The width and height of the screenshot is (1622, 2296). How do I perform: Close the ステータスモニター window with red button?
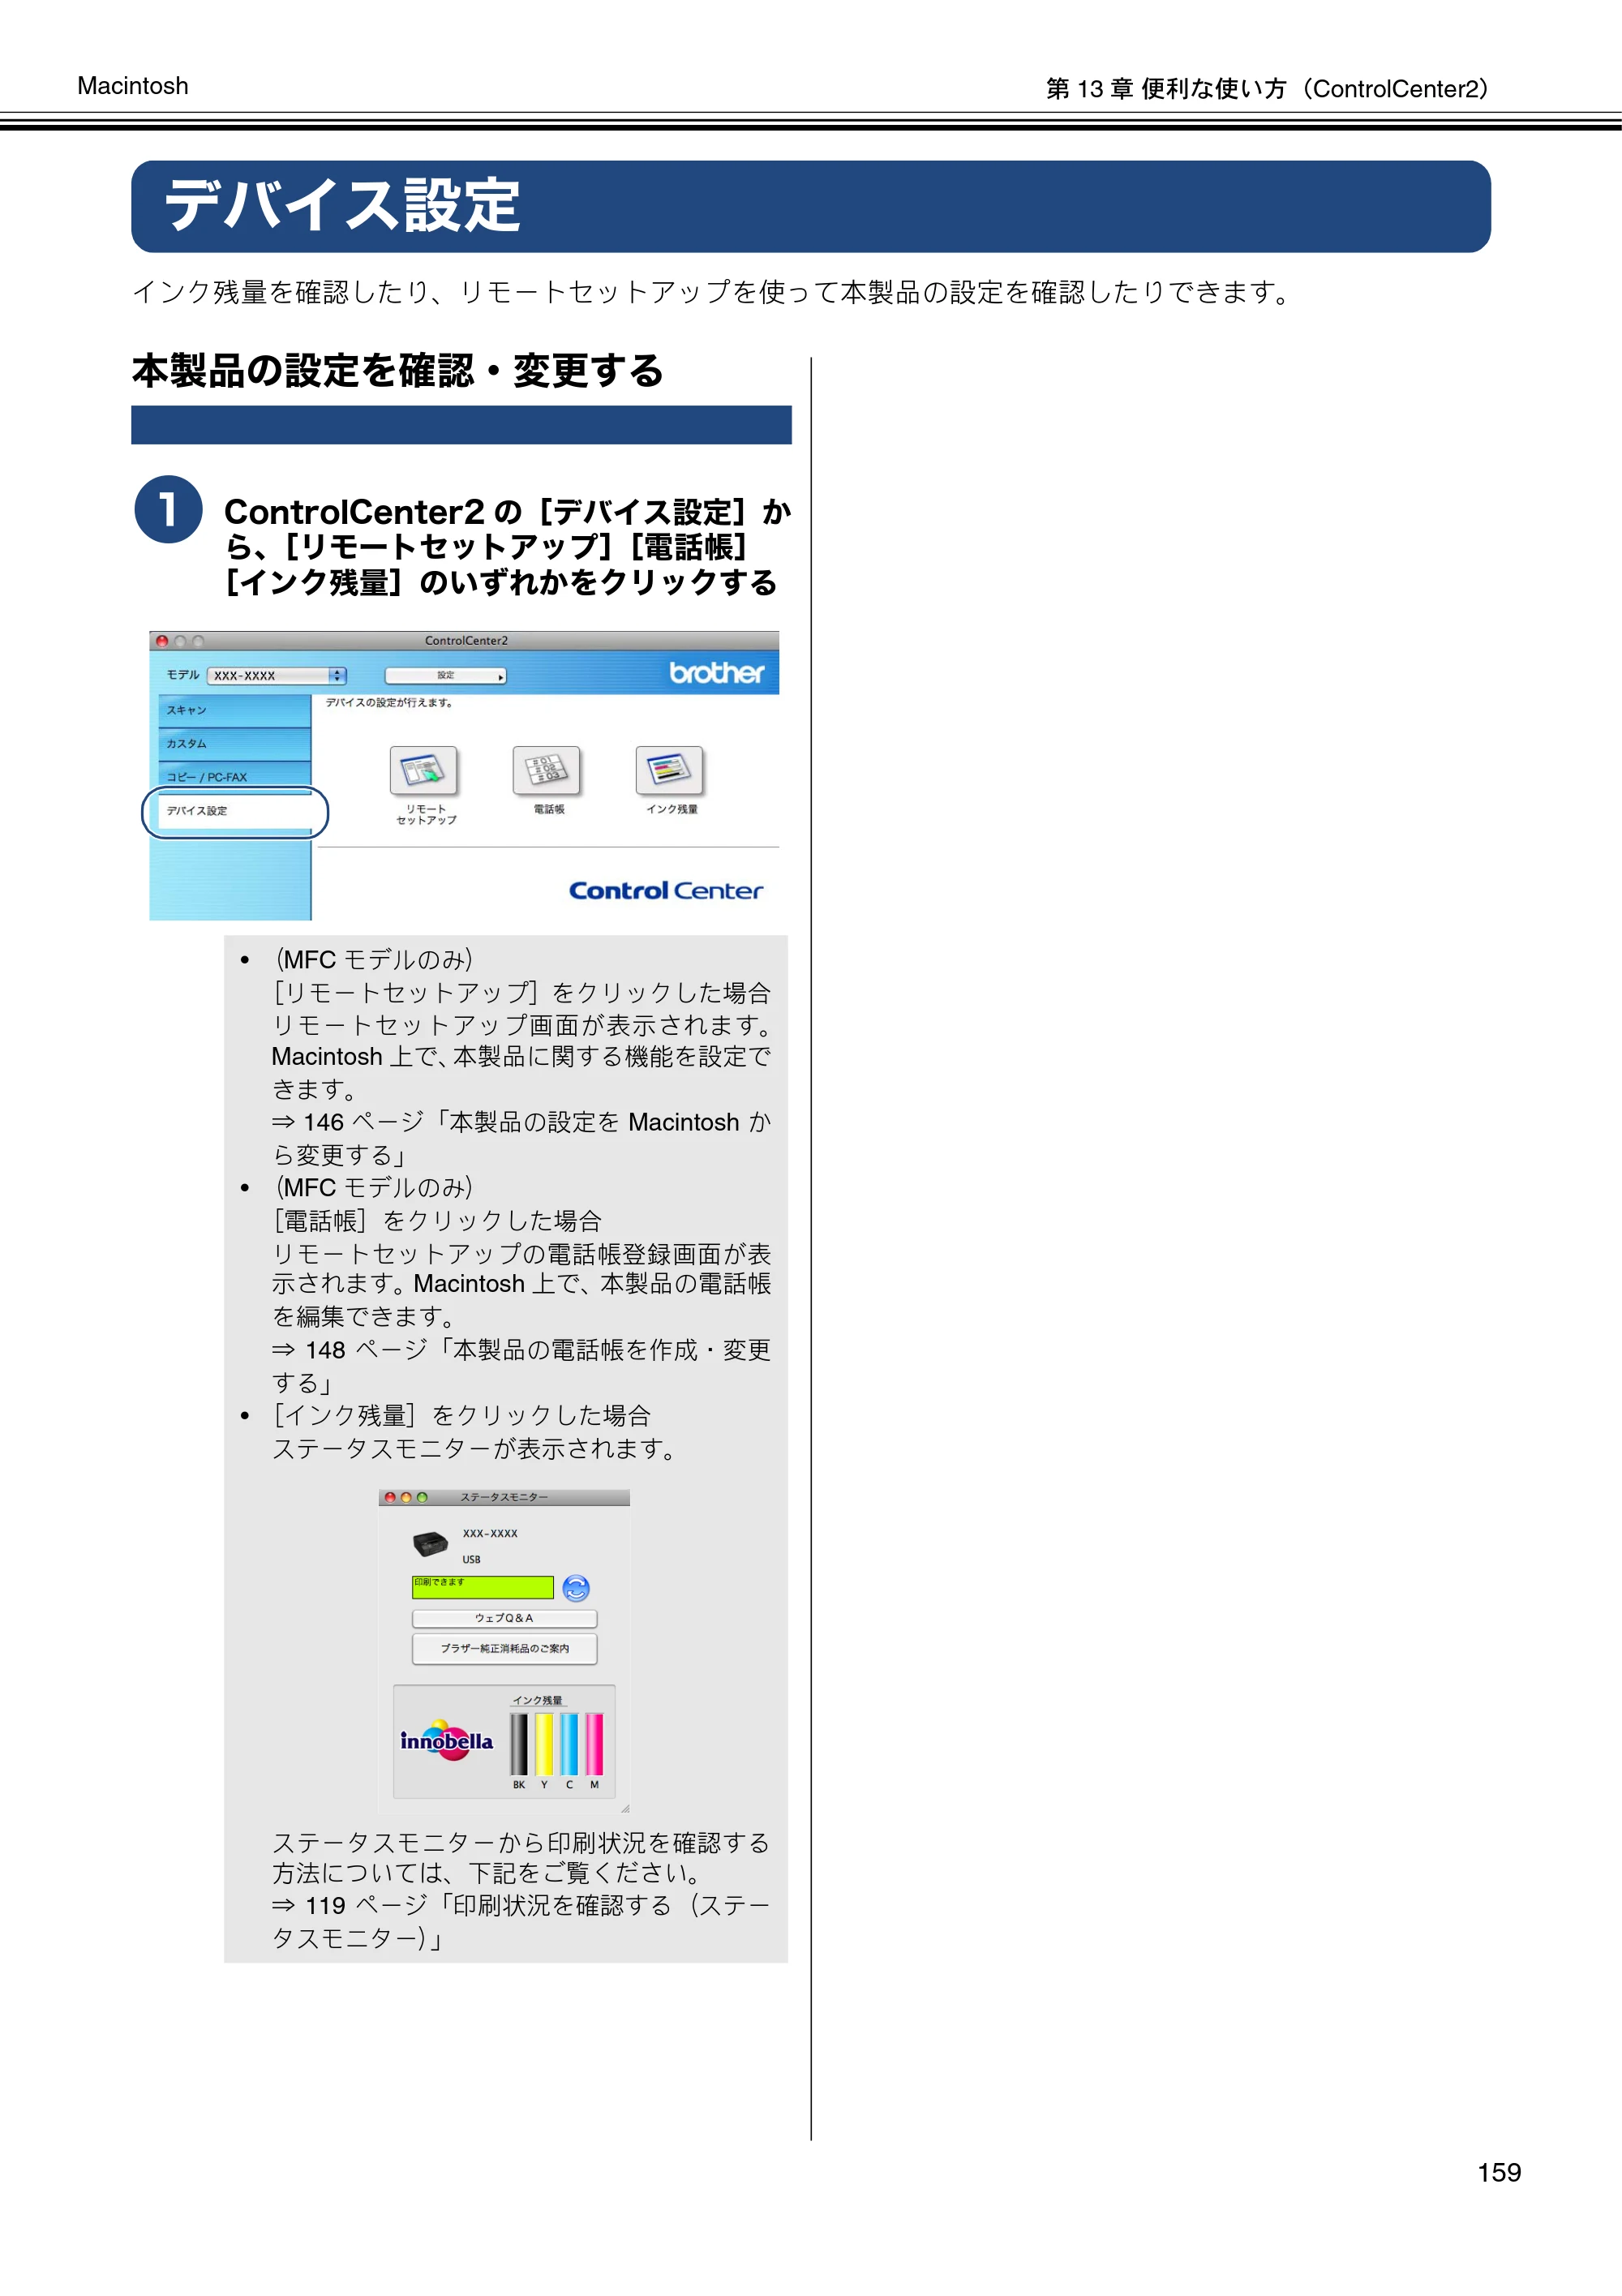(x=390, y=1497)
